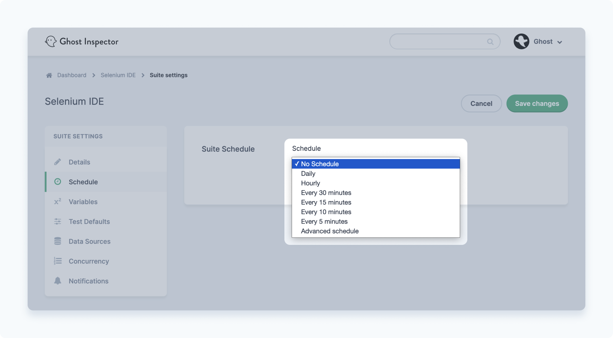Image resolution: width=613 pixels, height=338 pixels.
Task: Click the Suite settings breadcrumb text
Action: point(168,75)
